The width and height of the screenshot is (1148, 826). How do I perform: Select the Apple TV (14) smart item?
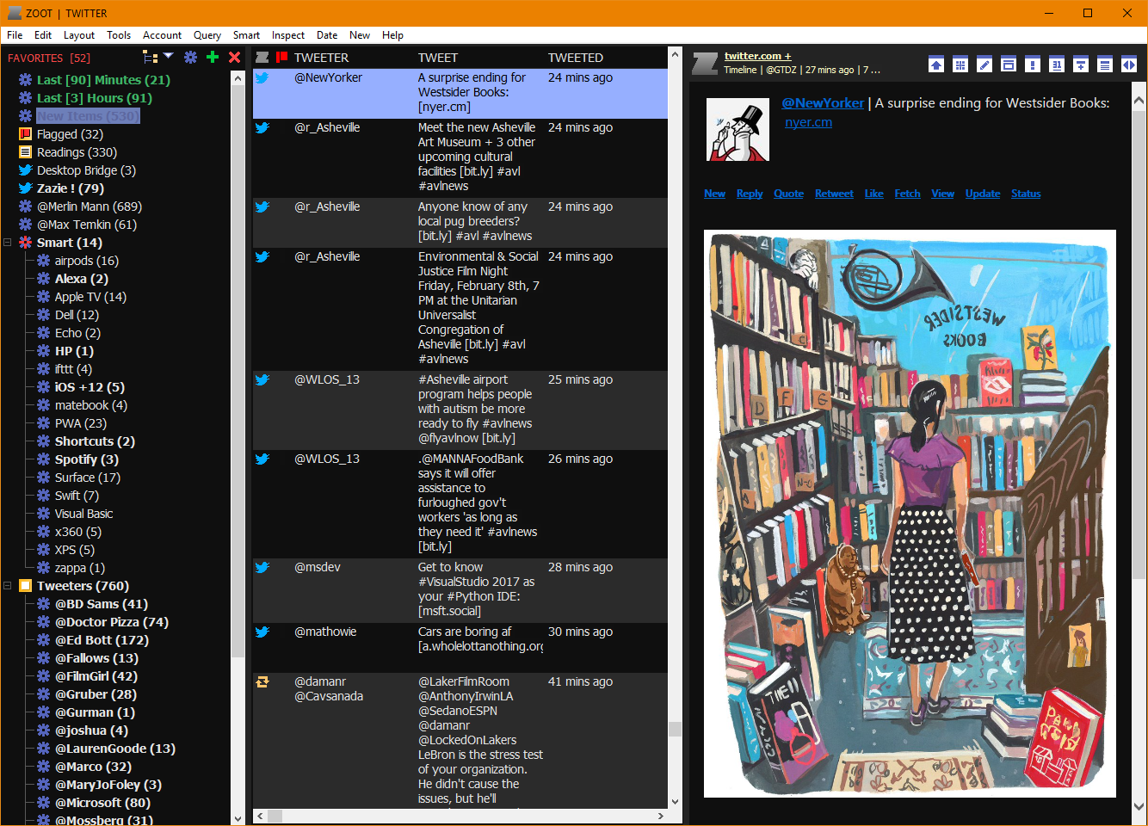90,297
